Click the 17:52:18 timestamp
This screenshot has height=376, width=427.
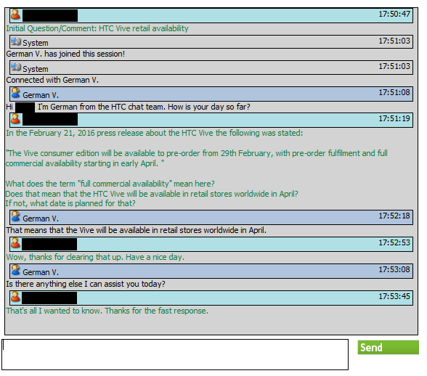(x=394, y=216)
